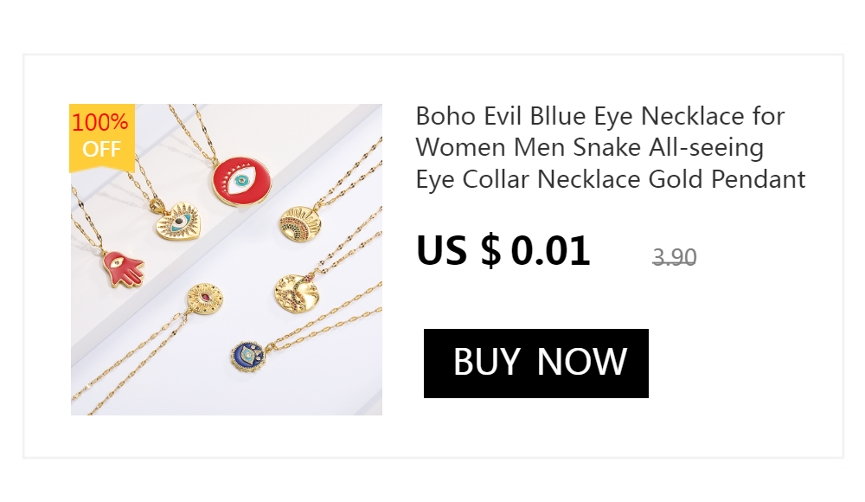Click the 'Women Men Snake All-seeing' title line
Screen dimensions: 865x502
point(590,148)
